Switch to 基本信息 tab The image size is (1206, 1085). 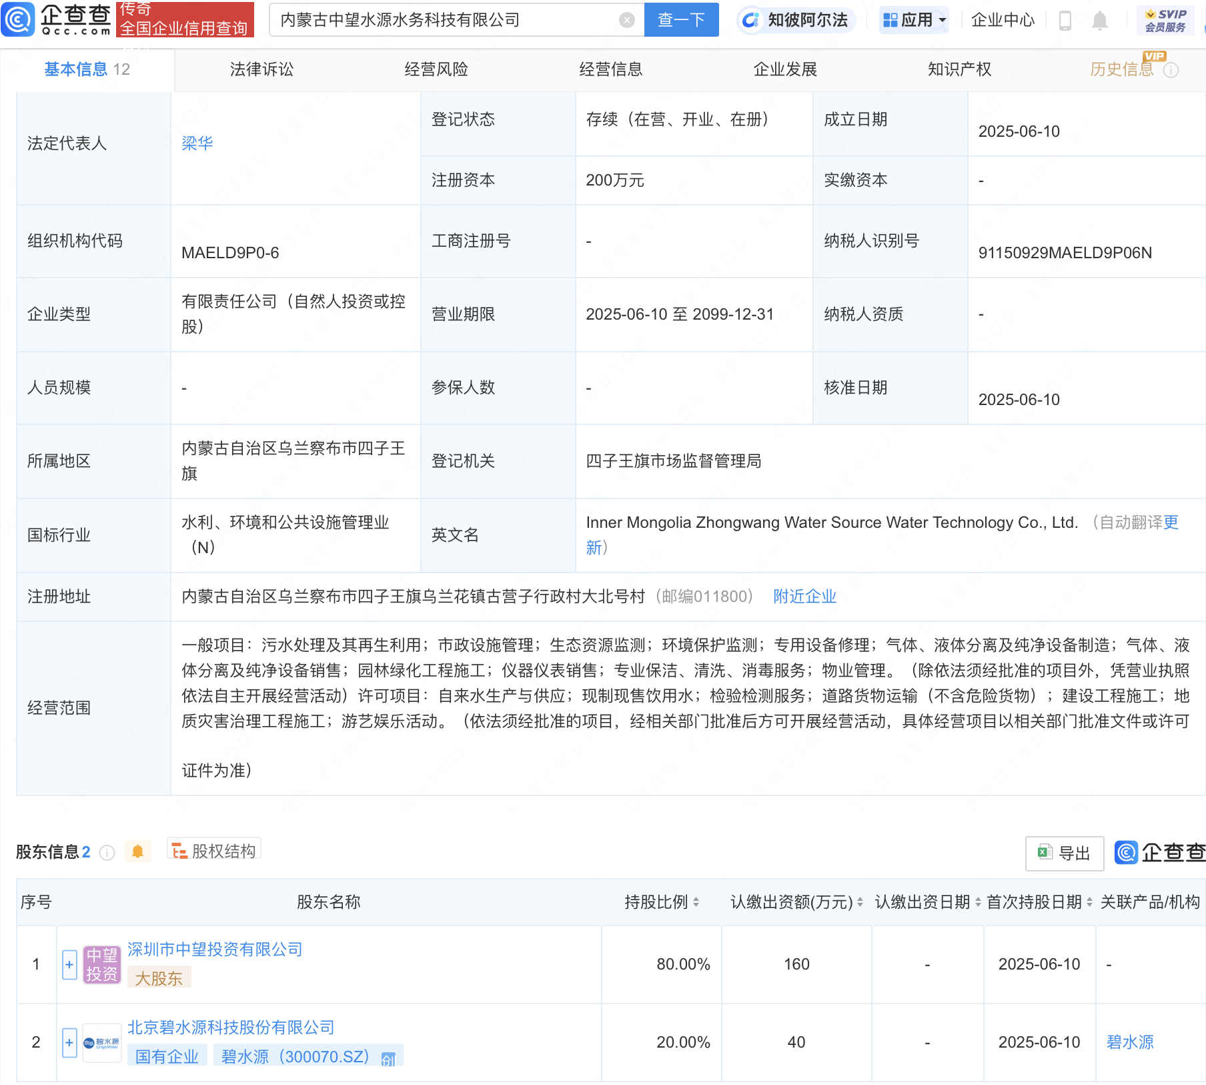[x=87, y=69]
